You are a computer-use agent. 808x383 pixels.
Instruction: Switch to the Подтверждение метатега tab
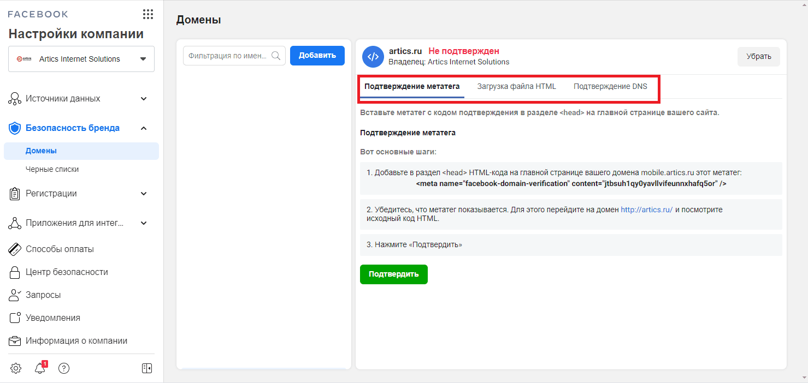412,87
